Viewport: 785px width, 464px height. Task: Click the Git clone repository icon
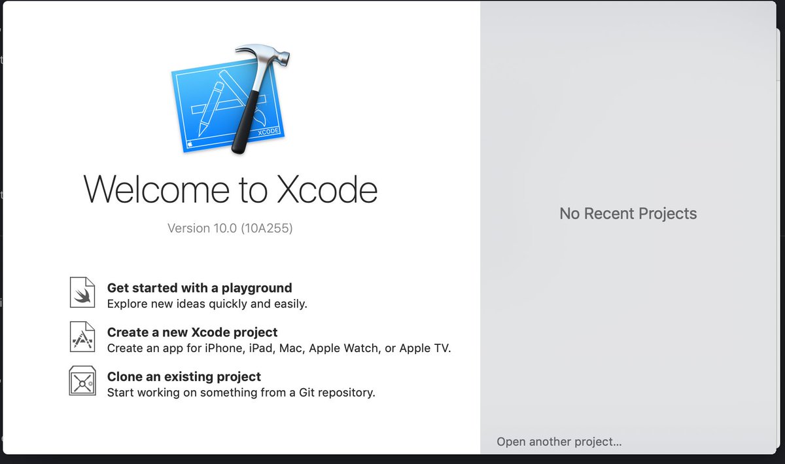coord(82,381)
